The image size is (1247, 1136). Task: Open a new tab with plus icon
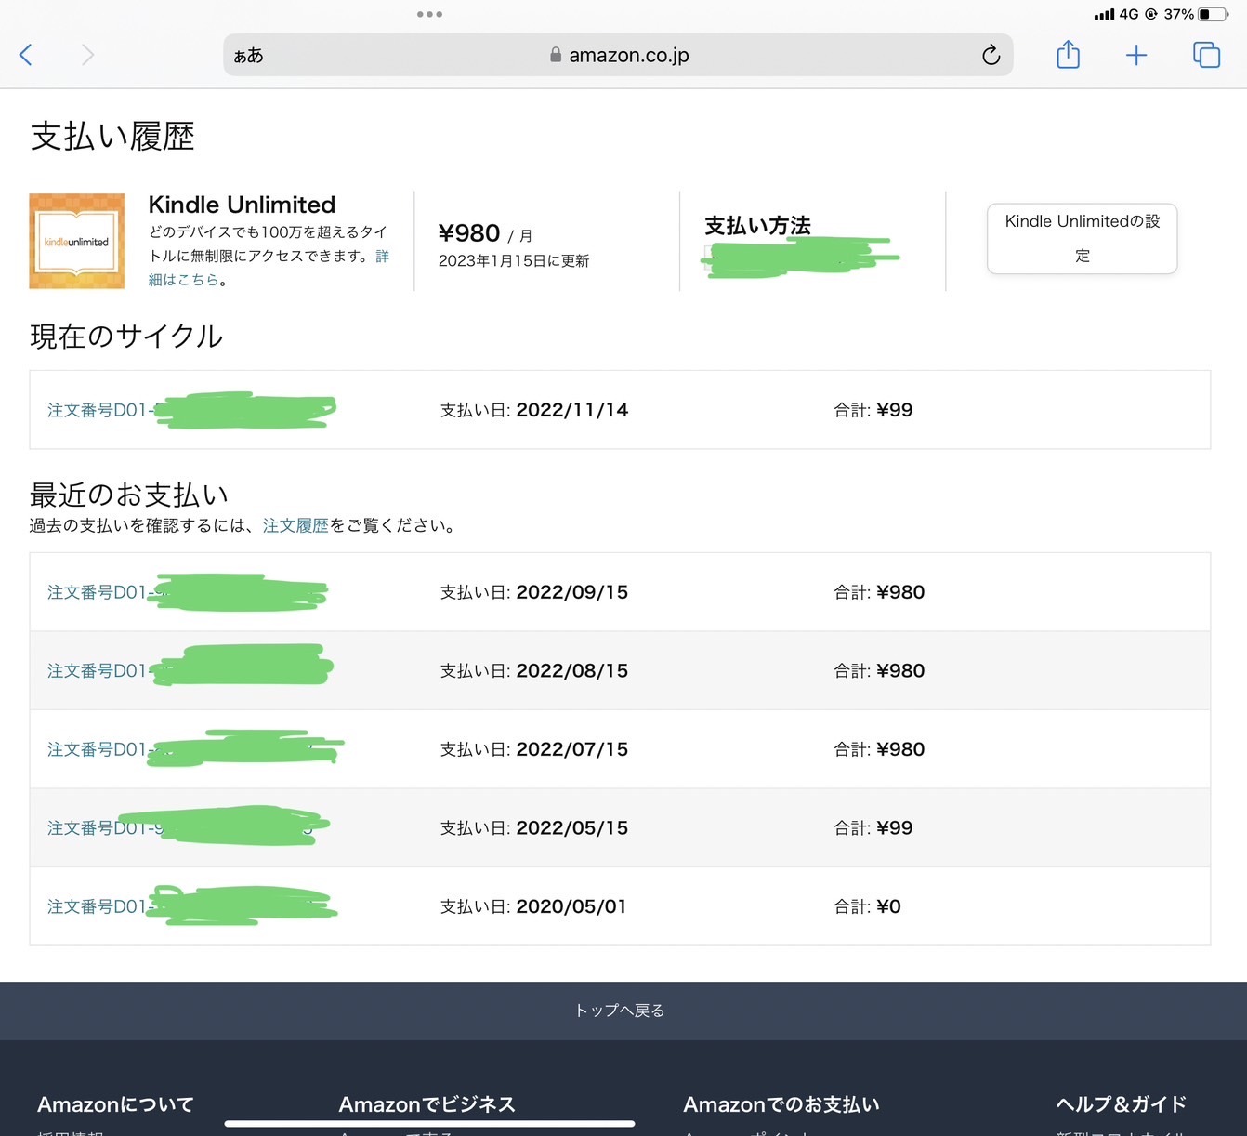(x=1135, y=55)
